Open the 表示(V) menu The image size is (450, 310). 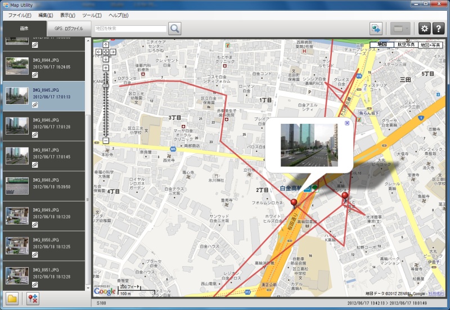click(67, 15)
